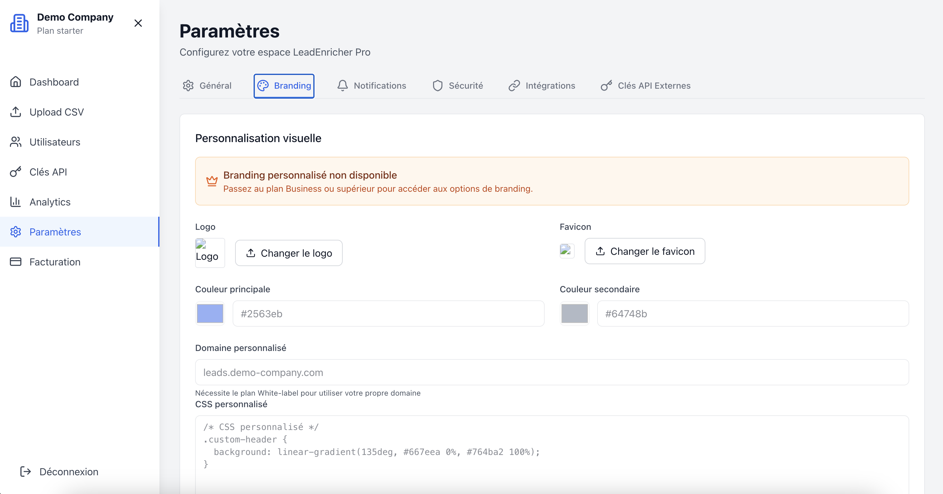This screenshot has height=494, width=943.
Task: Switch to the Général tab
Action: pyautogui.click(x=208, y=86)
